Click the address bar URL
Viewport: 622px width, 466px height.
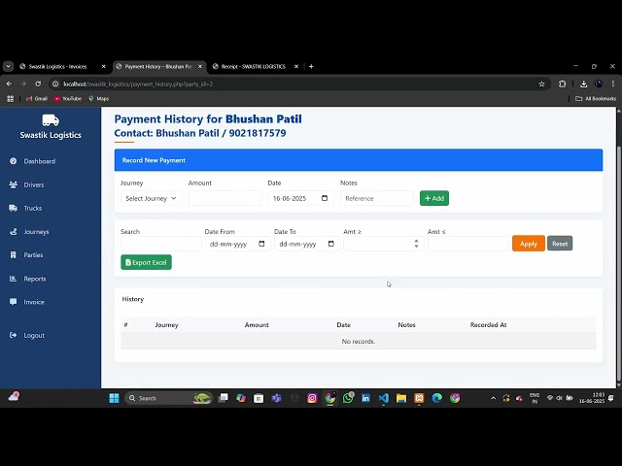point(138,84)
